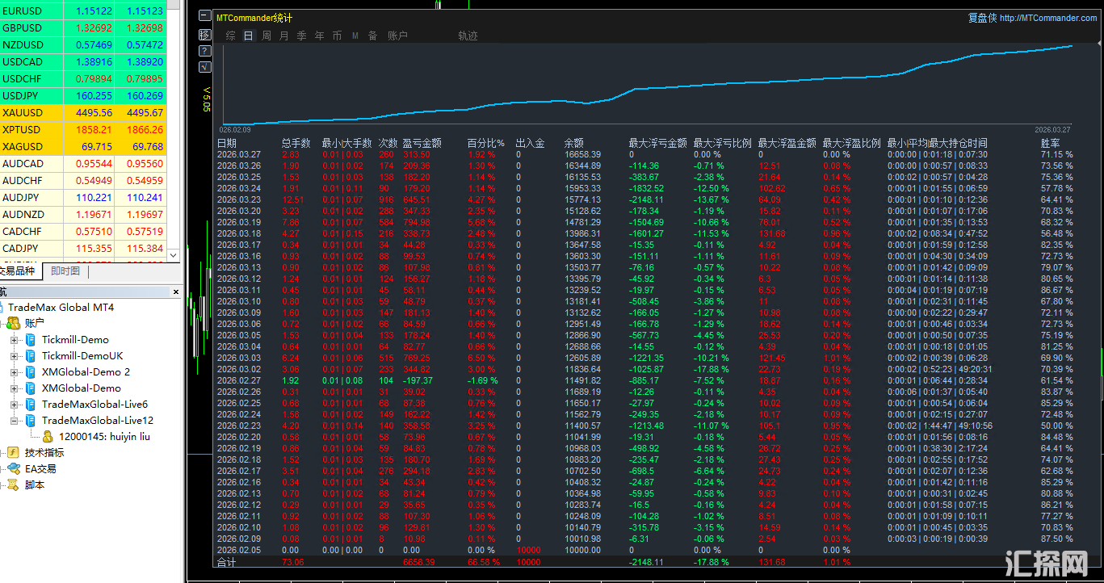Collapse the TradeMaxGlobal-Live12 node

pos(14,421)
